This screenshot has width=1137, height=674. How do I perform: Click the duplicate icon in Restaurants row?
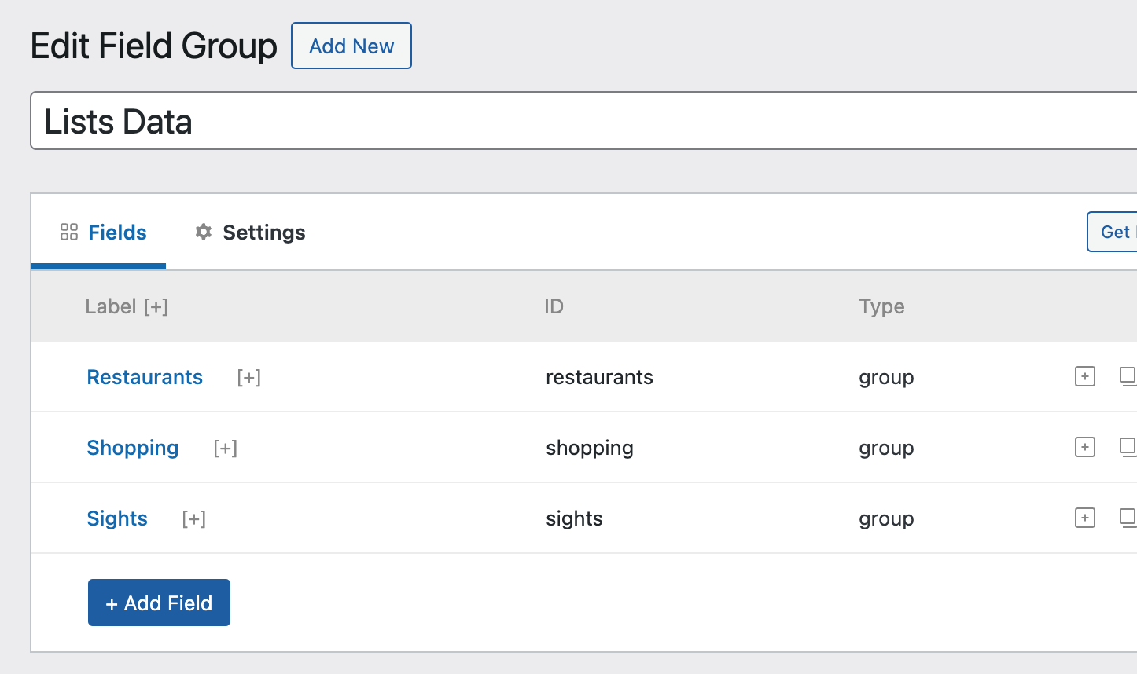(x=1128, y=376)
